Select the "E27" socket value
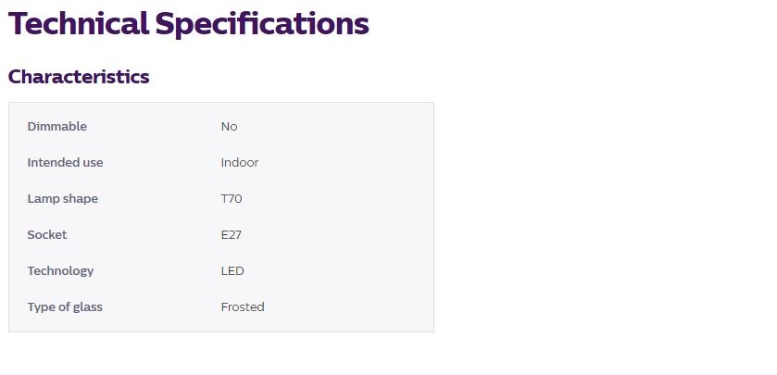Screen dimensions: 777x375 [231, 234]
